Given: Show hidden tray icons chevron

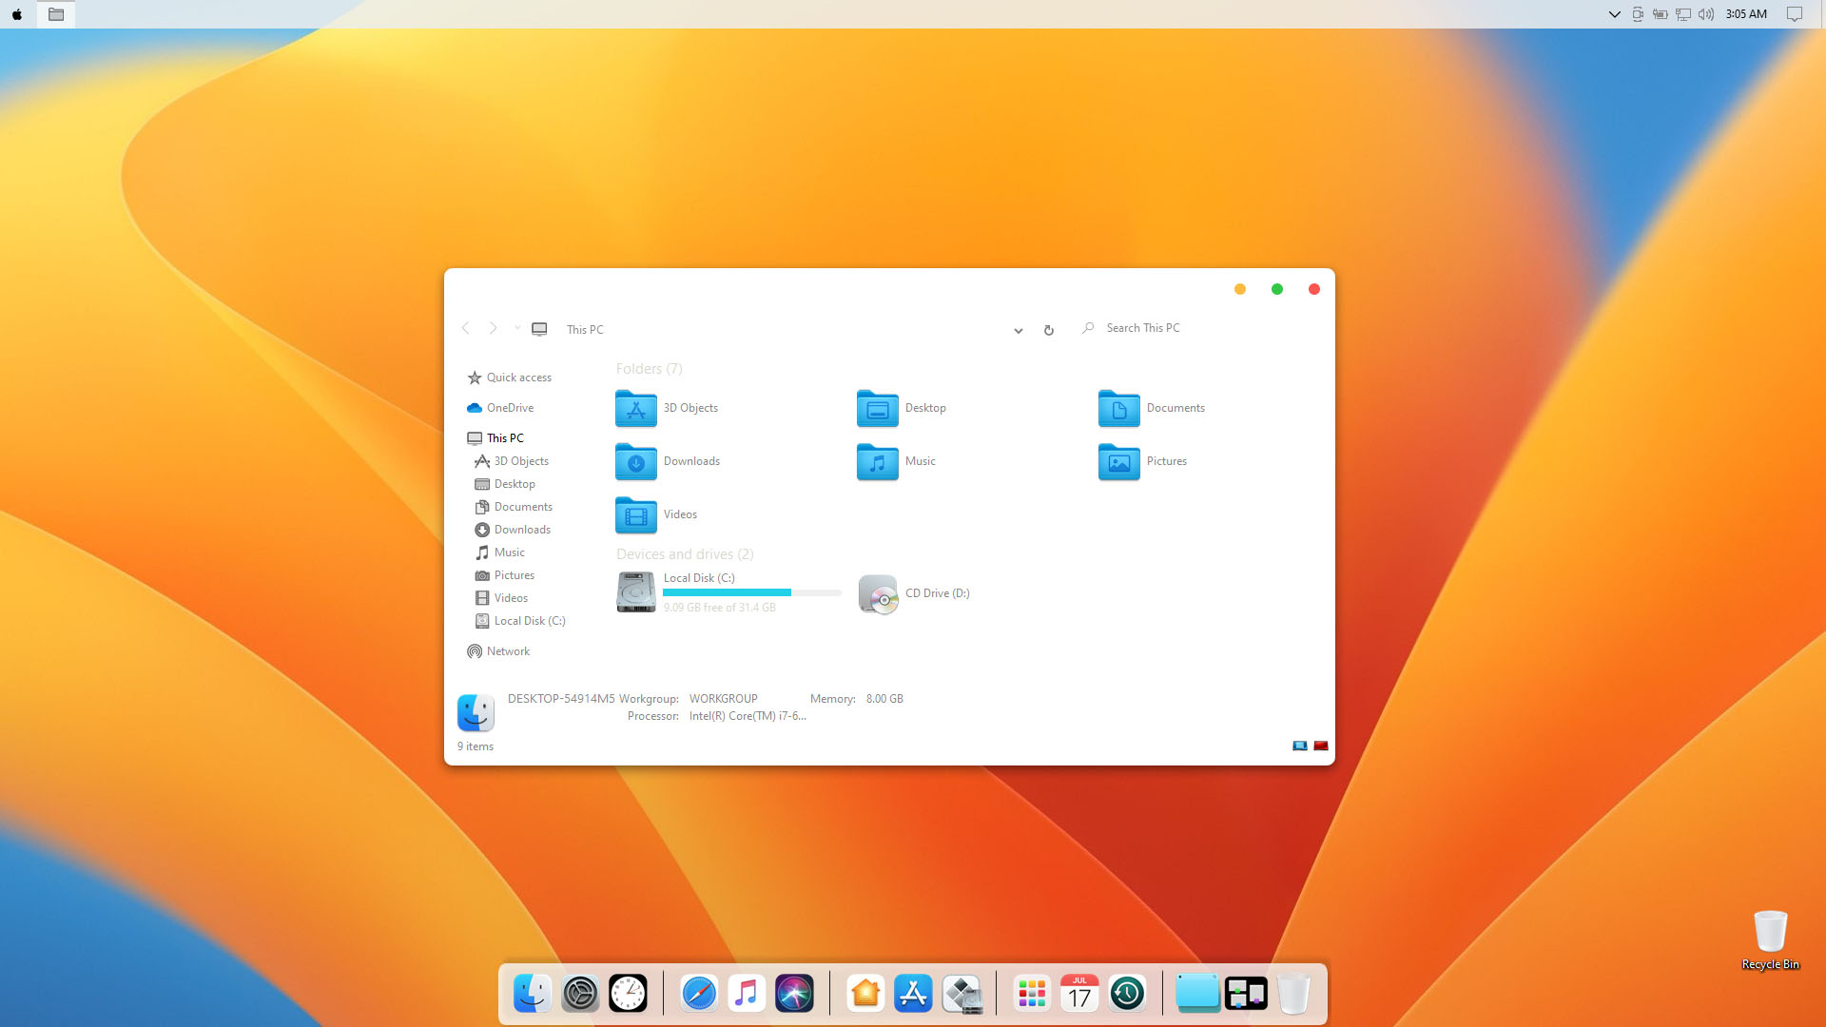Looking at the screenshot, I should tap(1614, 14).
